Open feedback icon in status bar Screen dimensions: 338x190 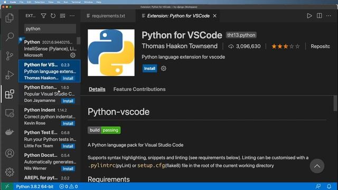[318, 186]
